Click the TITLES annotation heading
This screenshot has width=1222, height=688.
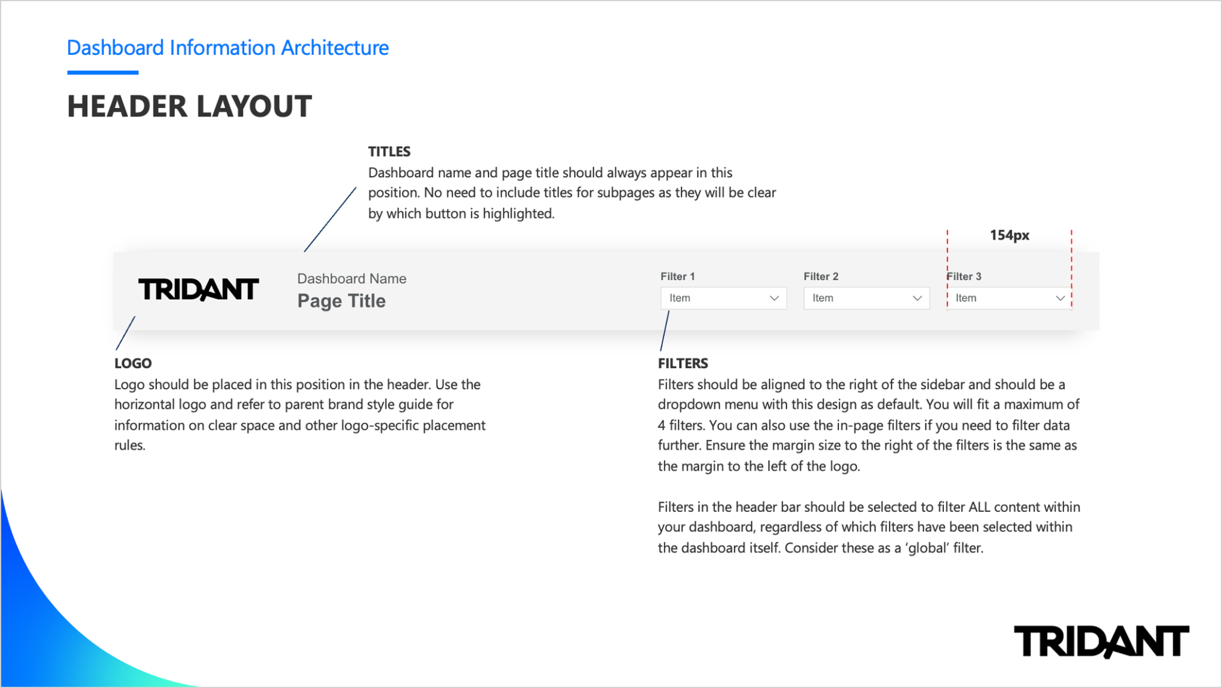point(388,152)
